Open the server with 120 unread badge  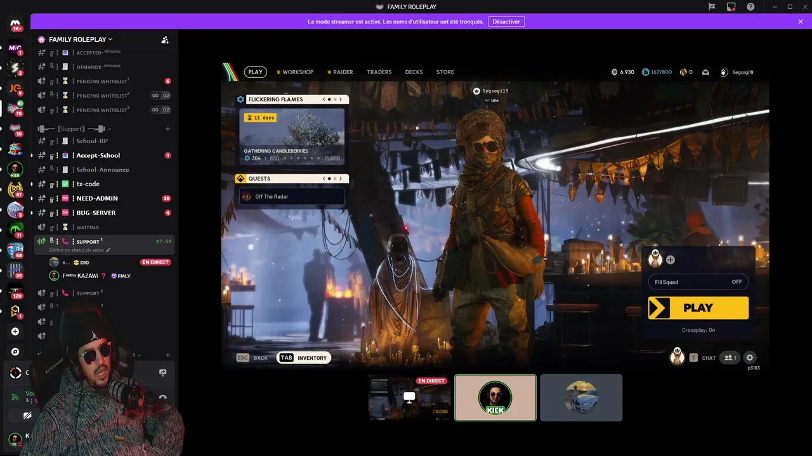click(x=15, y=291)
